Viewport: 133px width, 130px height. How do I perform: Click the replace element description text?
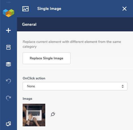[x=72, y=44]
